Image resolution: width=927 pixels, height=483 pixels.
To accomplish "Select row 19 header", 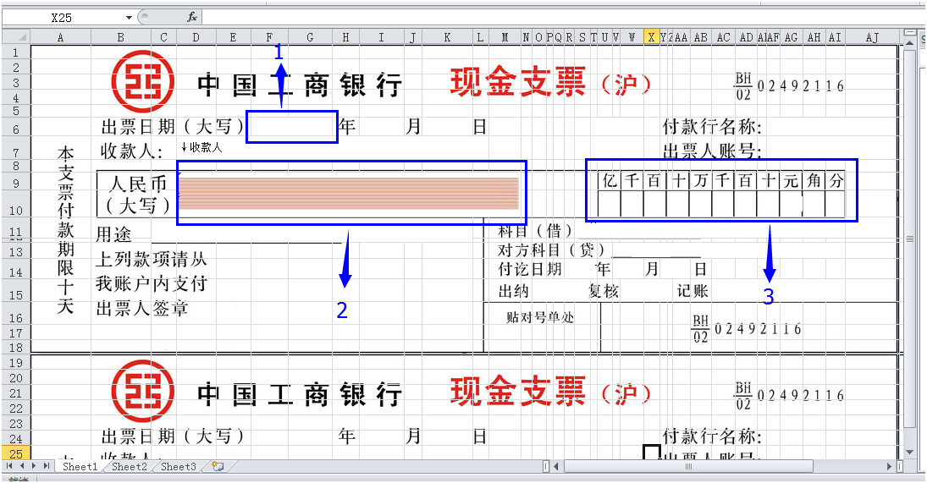I will 16,363.
